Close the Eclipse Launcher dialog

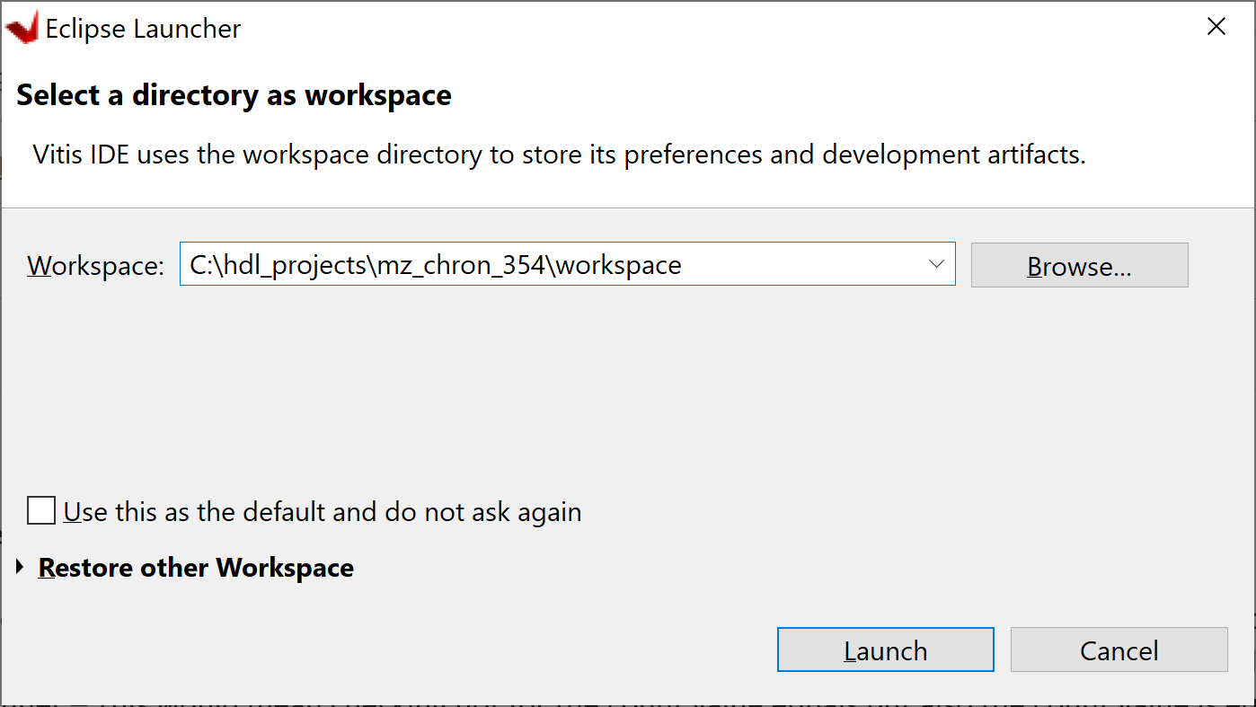tap(1216, 26)
